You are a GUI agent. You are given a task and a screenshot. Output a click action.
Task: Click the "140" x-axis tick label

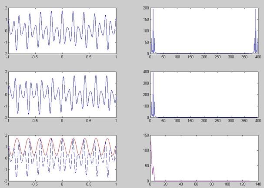coord(258,184)
